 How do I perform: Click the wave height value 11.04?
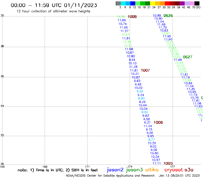coord(160,22)
